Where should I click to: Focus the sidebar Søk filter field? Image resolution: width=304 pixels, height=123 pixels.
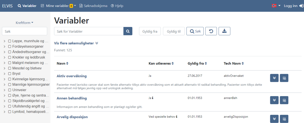click(x=24, y=31)
